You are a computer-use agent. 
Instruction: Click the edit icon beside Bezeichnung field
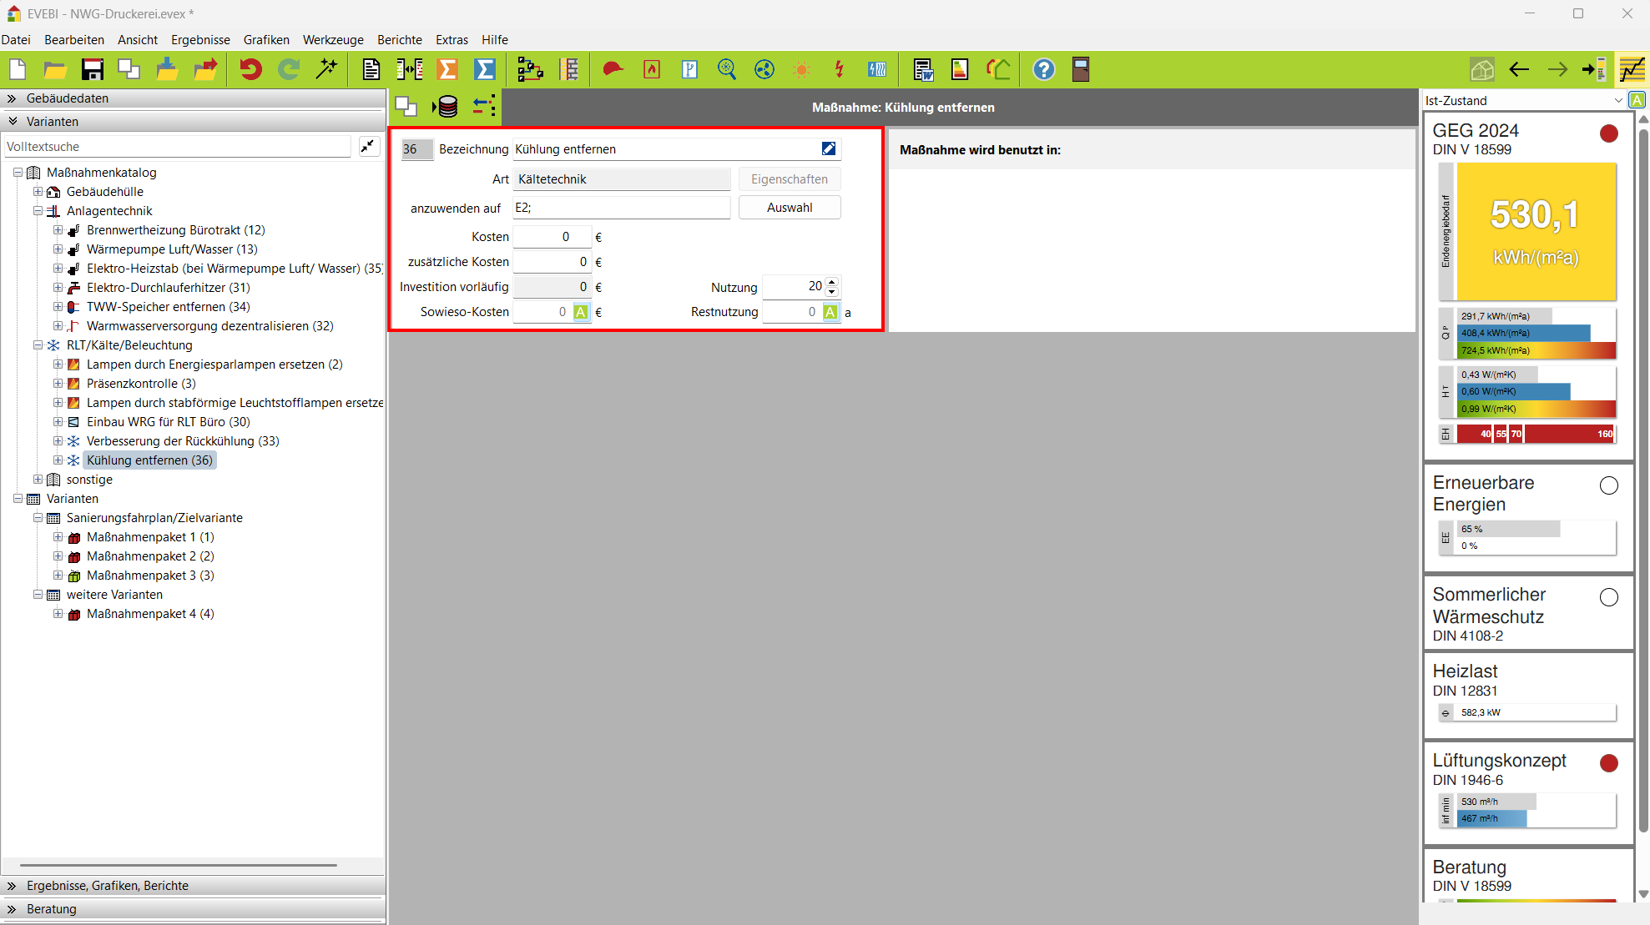tap(828, 148)
